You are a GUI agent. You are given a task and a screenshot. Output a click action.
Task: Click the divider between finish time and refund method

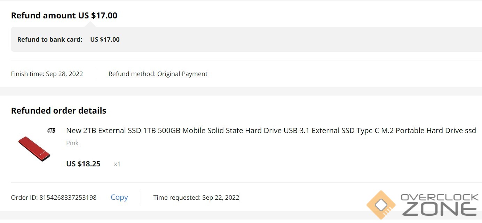96,74
